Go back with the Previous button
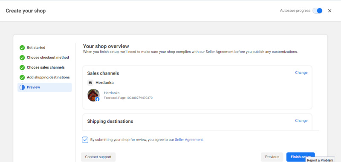Screen dimensions: 341x162 tap(272, 157)
